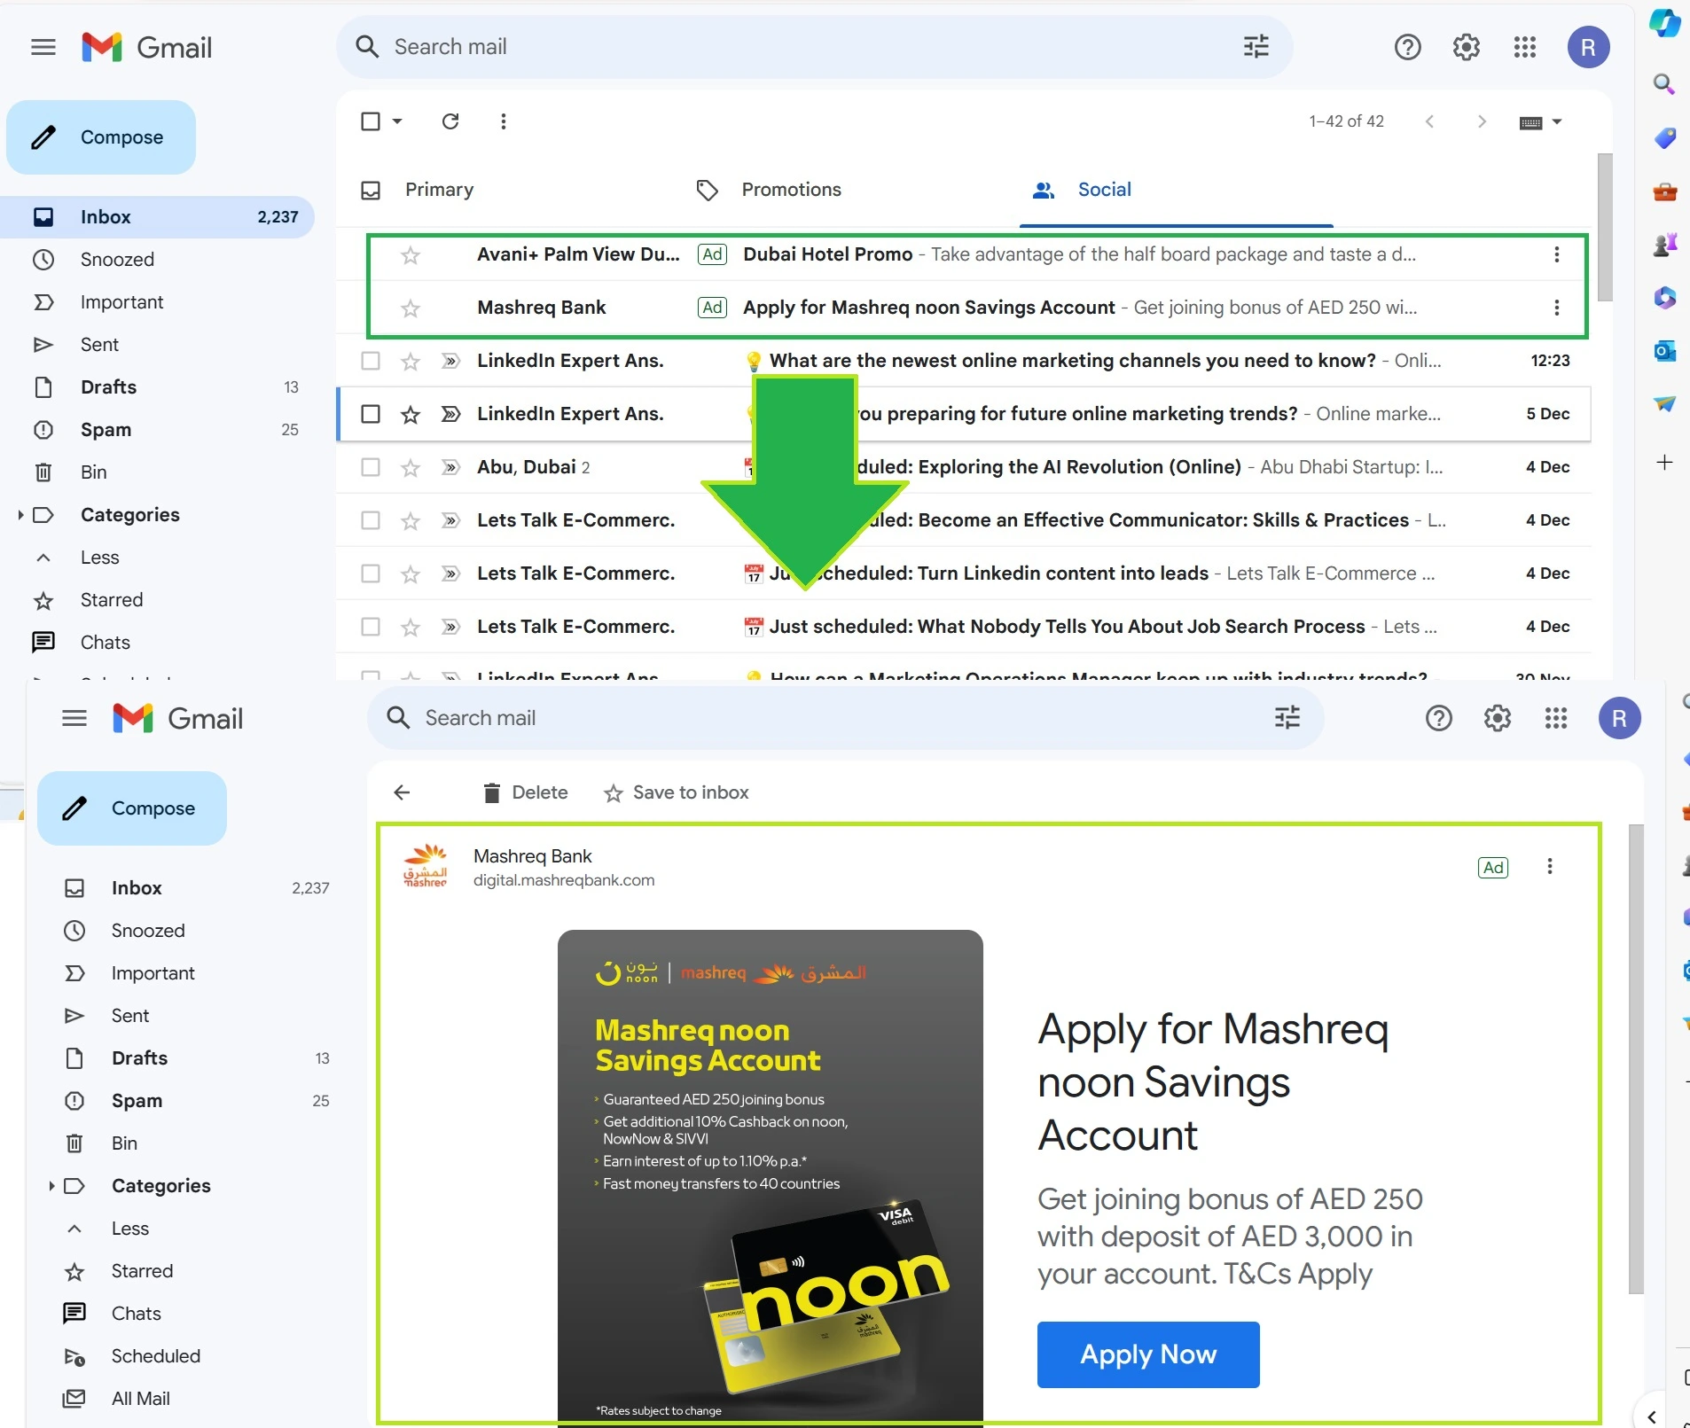Screen dimensions: 1690x1428
Task: Click side panel collapse chevron at bottom right
Action: click(1652, 1417)
